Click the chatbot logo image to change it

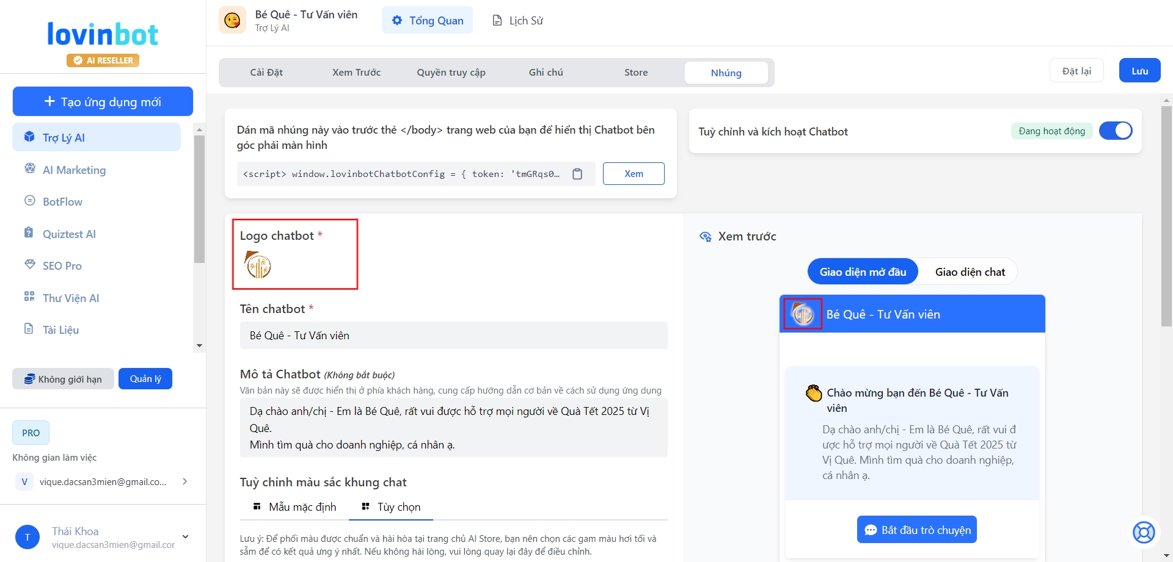coord(258,265)
